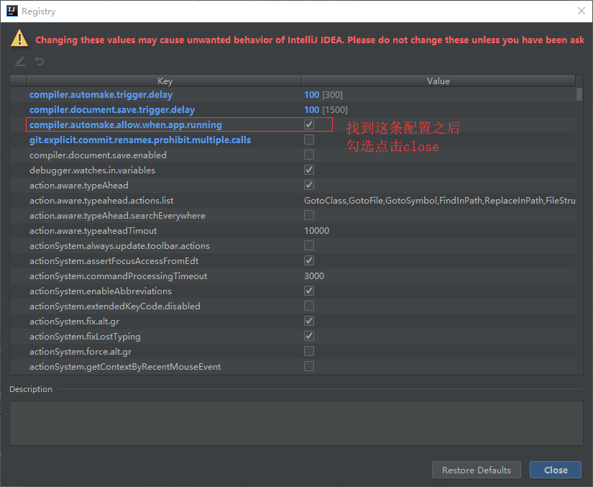Click the Description text area
Screen dimensions: 593x487
pyautogui.click(x=296, y=423)
